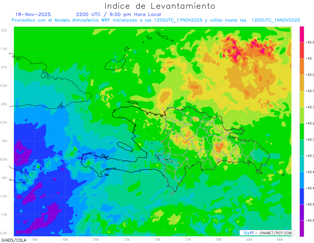This screenshot has height=243, width=314.
Task: Click the '9.5N' latitude label
Action: coord(4,122)
